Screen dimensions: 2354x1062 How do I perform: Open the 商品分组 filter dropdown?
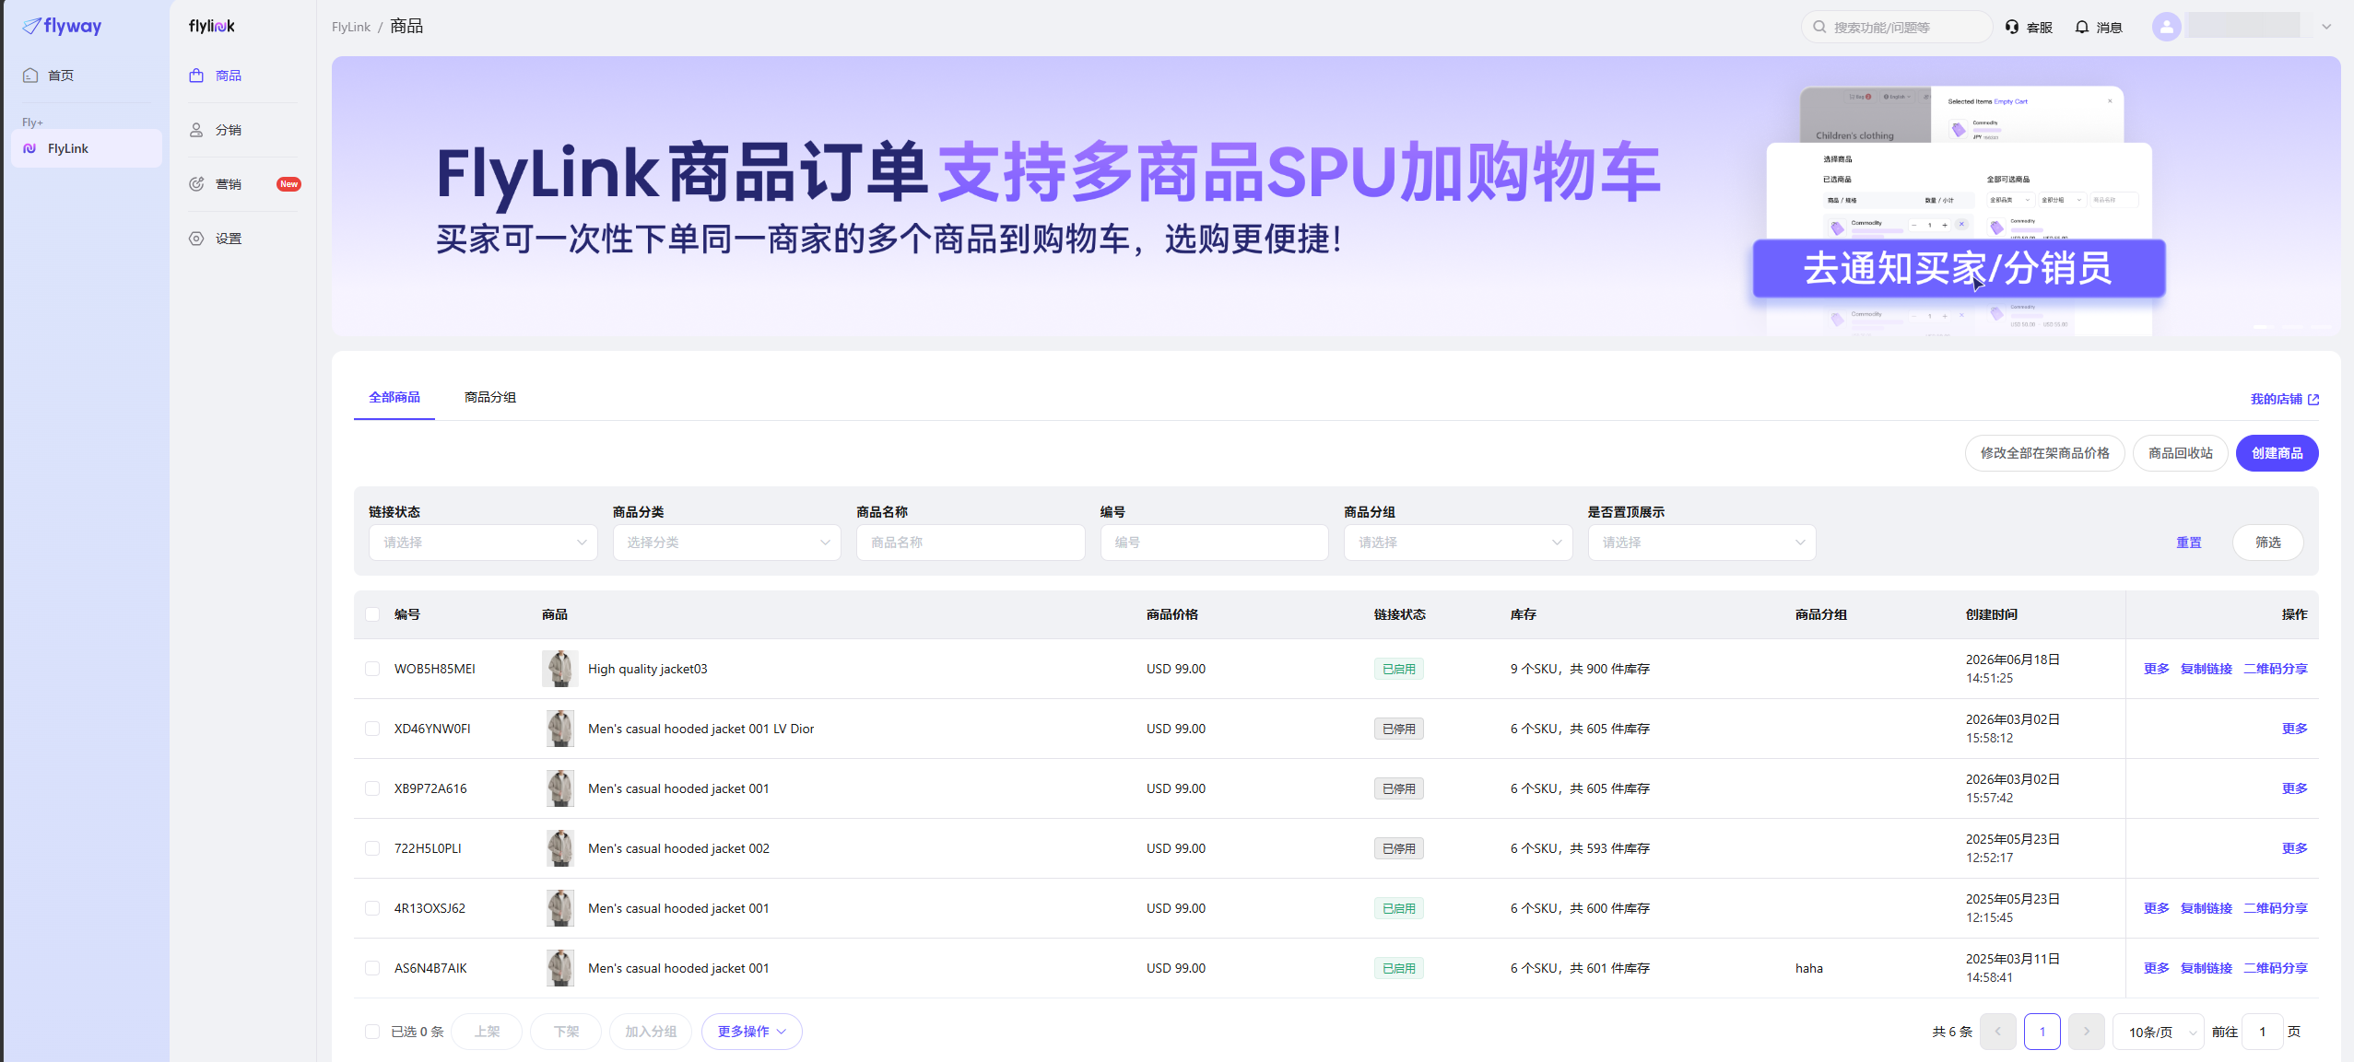pos(1458,543)
